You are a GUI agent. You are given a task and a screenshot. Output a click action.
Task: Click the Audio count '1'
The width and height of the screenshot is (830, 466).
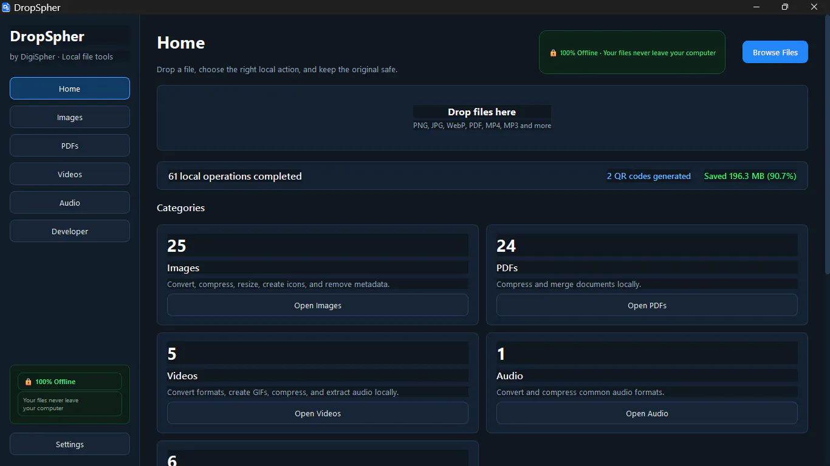501,354
